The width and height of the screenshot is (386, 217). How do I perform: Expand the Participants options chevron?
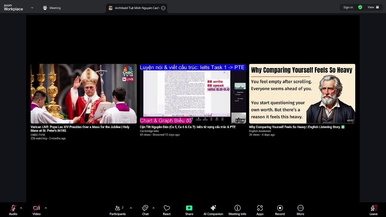(131, 208)
